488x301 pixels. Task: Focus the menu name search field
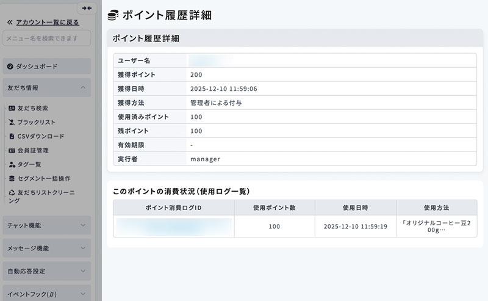[46, 38]
